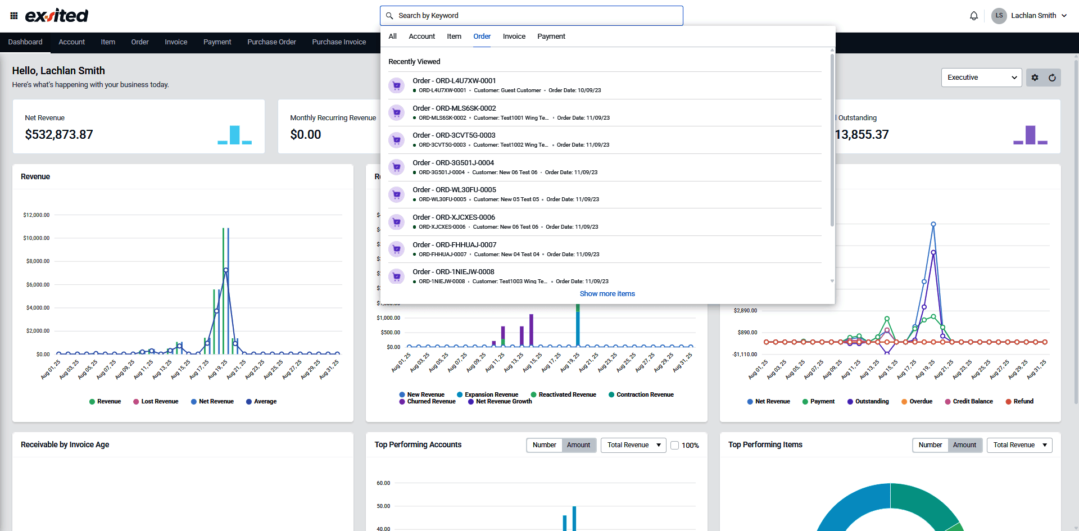
Task: Click cart icon for order ORD-L4U7XW-0001
Action: tap(397, 85)
